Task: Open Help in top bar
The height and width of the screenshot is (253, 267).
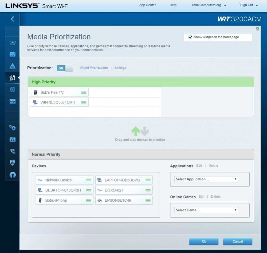Action: click(173, 5)
